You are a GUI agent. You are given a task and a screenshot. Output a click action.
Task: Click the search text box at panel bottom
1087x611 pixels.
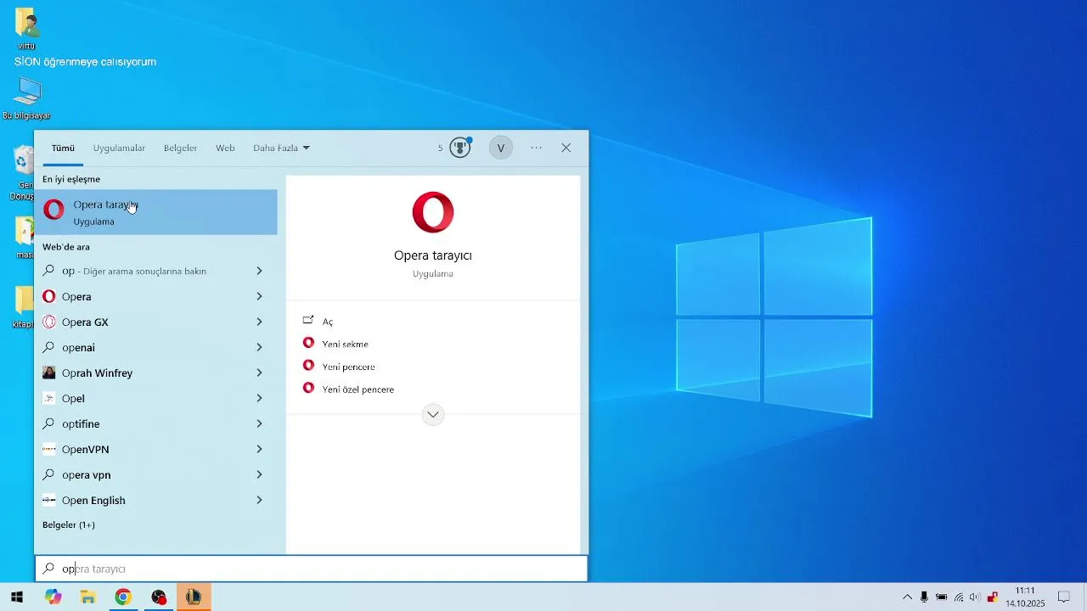point(311,569)
